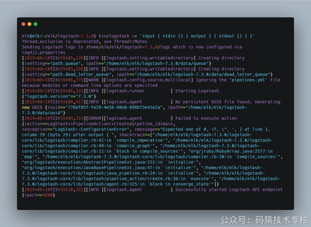The width and height of the screenshot is (311, 227).
Task: Click the timestamp 2019-08-10T23:59:05,138
Action: (x=54, y=58)
